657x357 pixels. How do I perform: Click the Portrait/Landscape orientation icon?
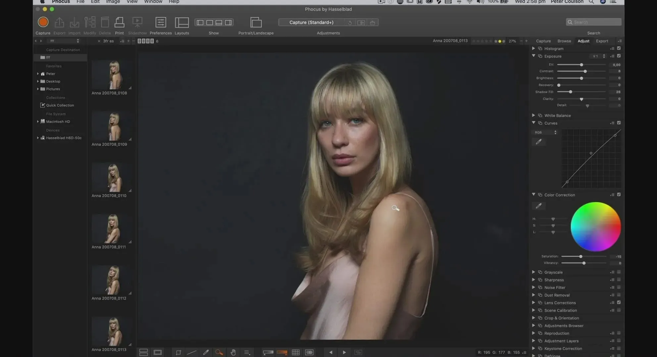(x=256, y=22)
